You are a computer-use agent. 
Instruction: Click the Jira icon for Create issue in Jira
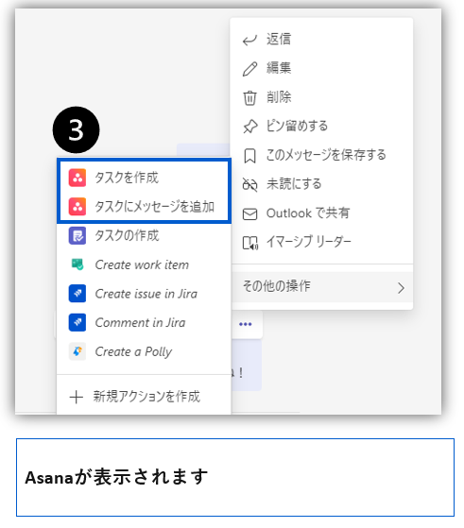click(x=77, y=294)
